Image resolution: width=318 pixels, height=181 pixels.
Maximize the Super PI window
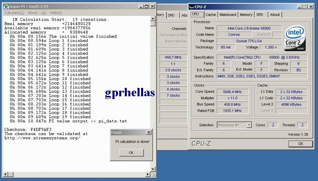pyautogui.click(x=146, y=6)
